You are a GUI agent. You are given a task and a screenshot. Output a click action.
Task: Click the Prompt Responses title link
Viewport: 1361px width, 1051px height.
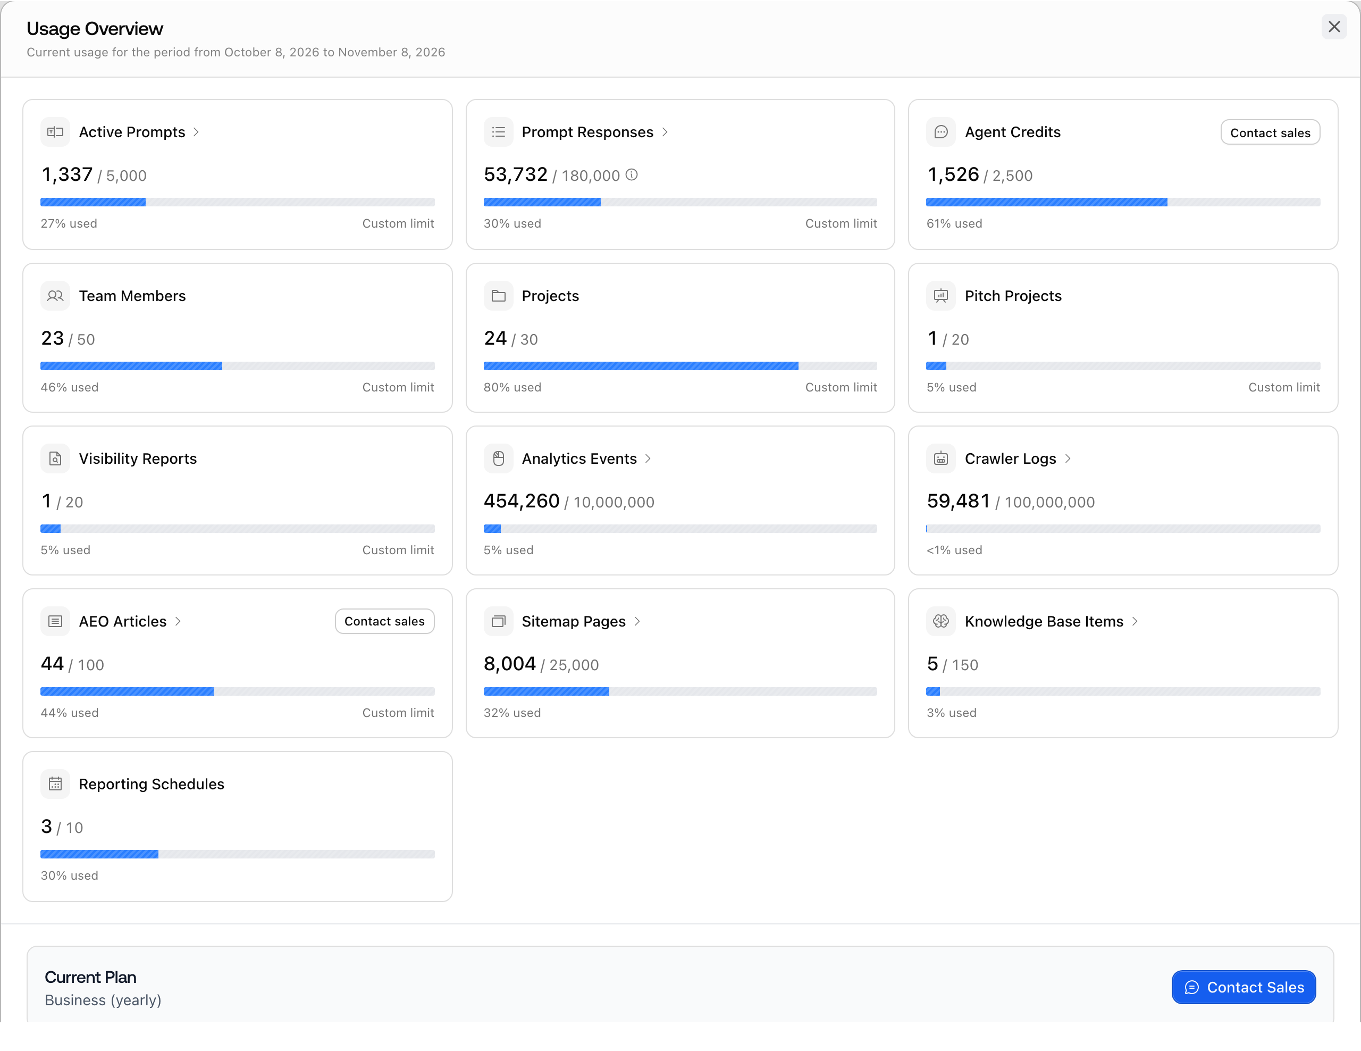(587, 132)
